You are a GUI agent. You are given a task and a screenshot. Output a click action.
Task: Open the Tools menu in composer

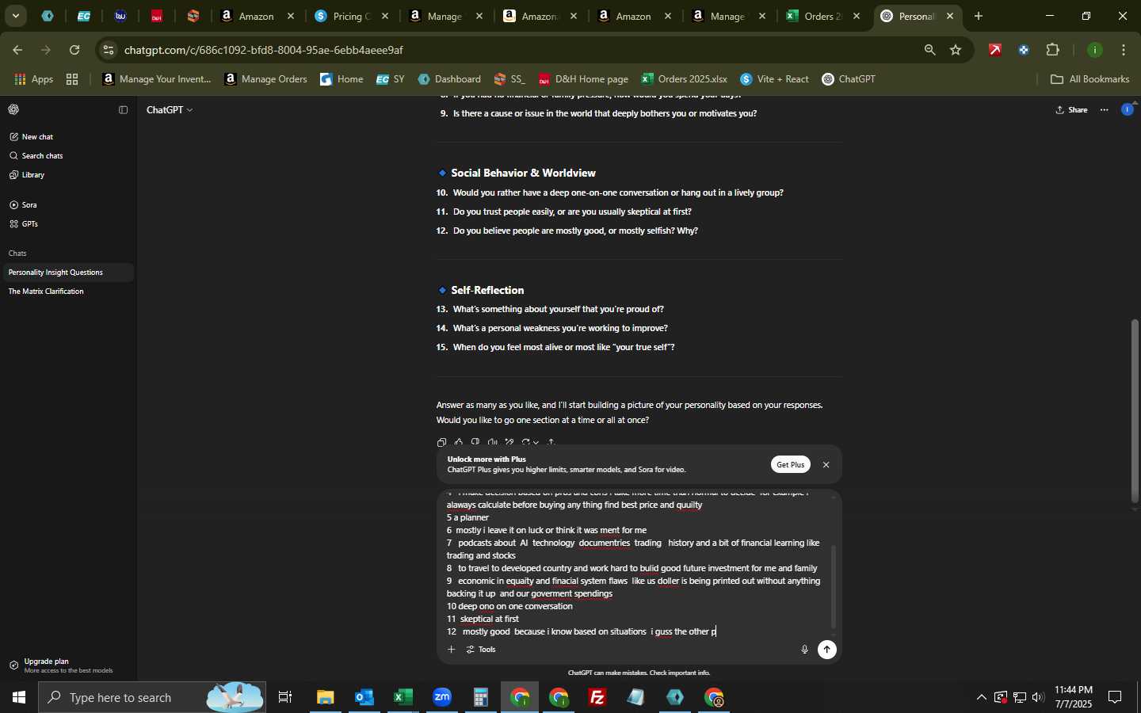[481, 650]
